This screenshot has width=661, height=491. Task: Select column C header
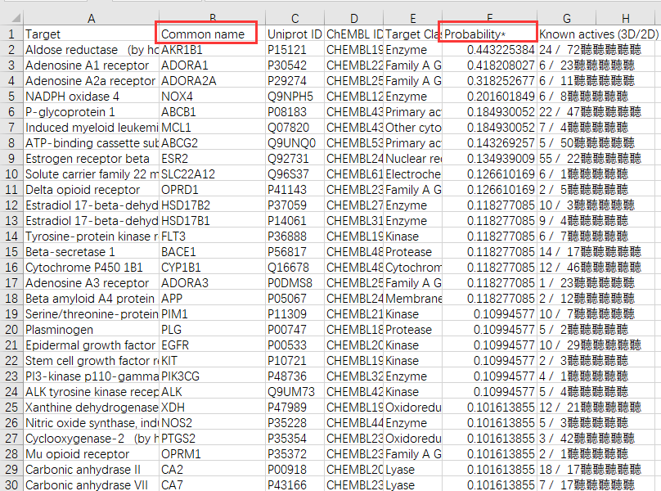point(295,18)
